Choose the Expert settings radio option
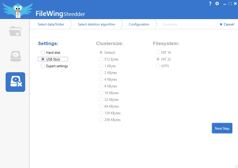 point(54,66)
